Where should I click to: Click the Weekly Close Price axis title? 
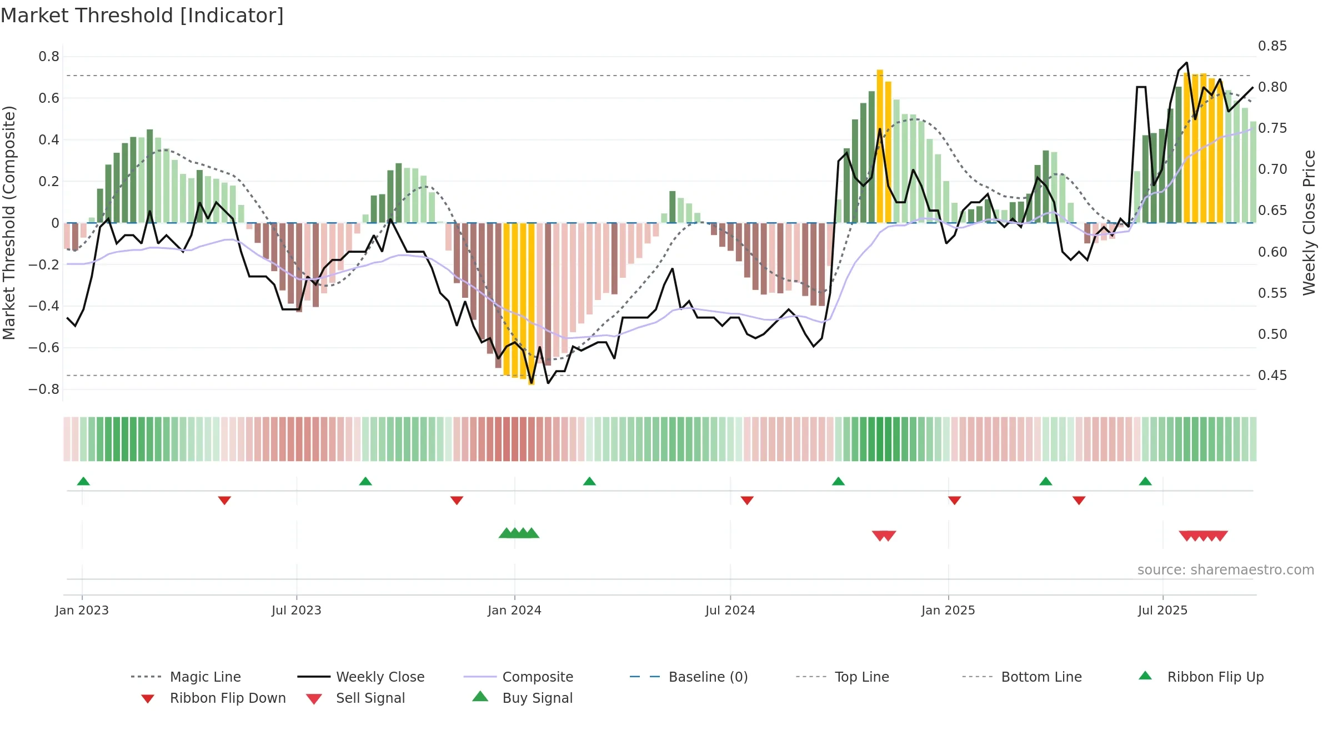[x=1309, y=222]
